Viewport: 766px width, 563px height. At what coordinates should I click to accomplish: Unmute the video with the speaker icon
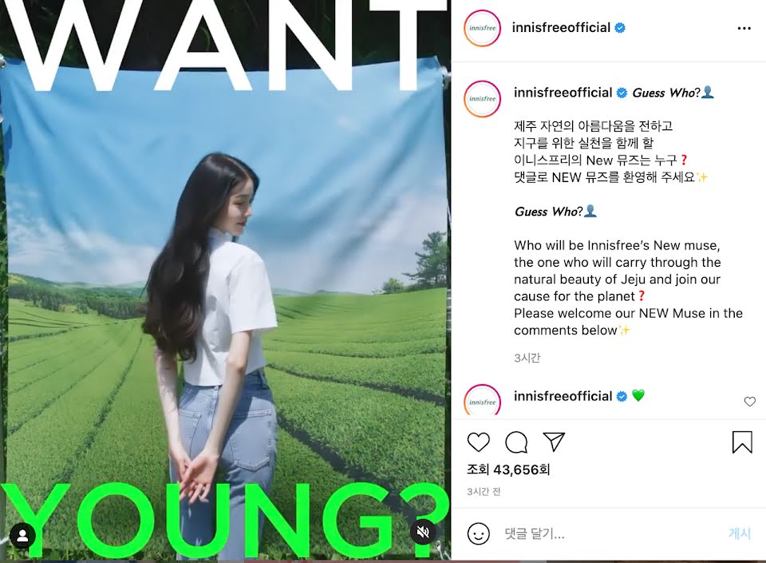[423, 532]
